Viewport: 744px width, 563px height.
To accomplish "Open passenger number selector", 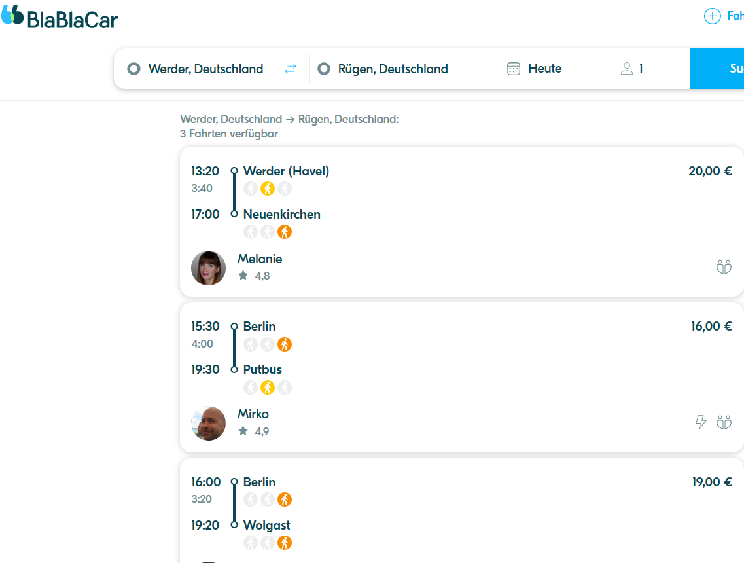I will coord(652,69).
